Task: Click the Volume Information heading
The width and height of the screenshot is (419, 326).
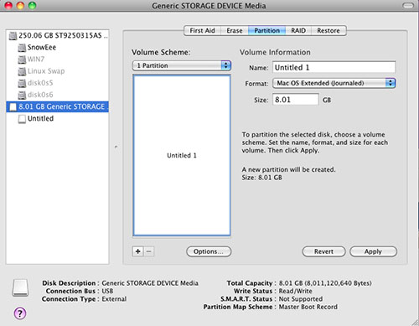Action: (275, 52)
